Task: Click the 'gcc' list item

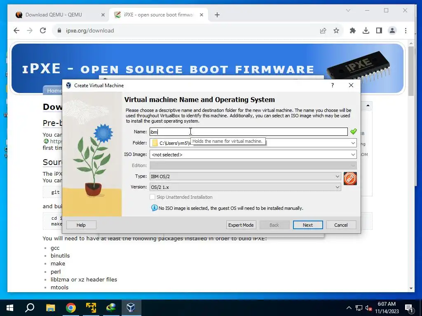Action: (x=55, y=248)
